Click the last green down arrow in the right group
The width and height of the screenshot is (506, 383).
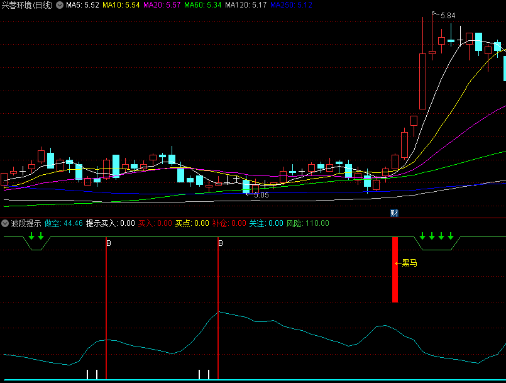click(451, 236)
